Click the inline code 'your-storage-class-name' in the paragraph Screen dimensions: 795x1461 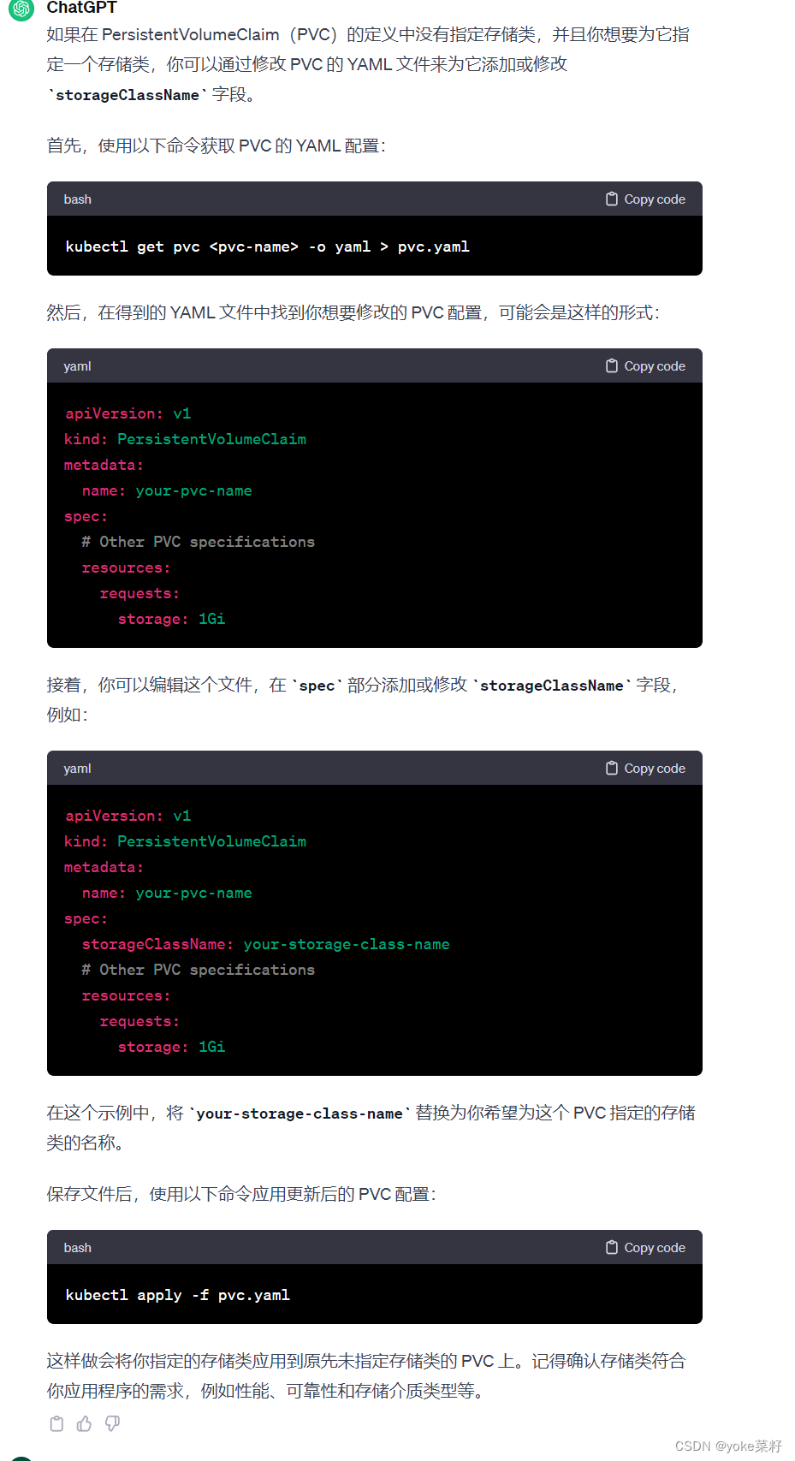click(x=300, y=1114)
